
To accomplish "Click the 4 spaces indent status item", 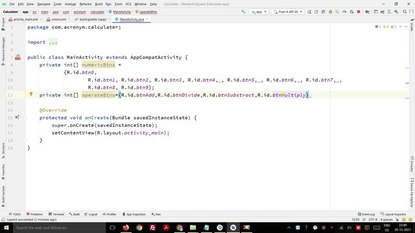I will point(386,219).
